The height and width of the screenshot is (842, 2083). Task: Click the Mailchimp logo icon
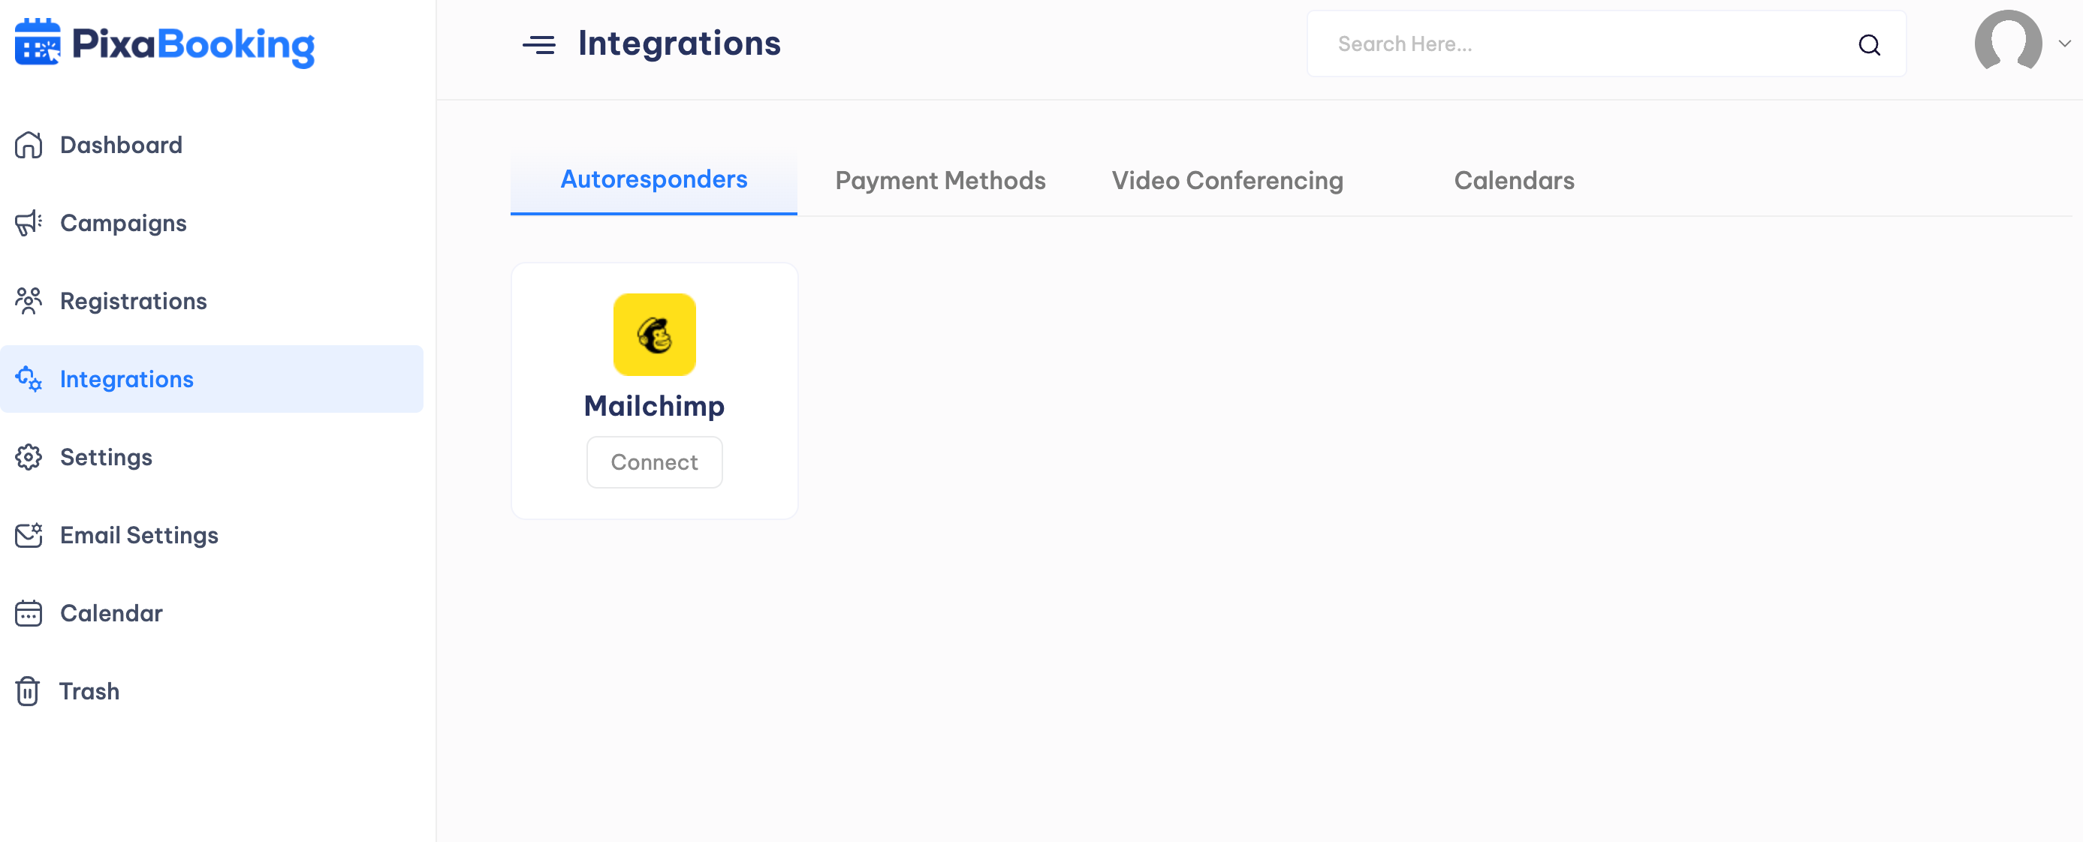pyautogui.click(x=654, y=335)
